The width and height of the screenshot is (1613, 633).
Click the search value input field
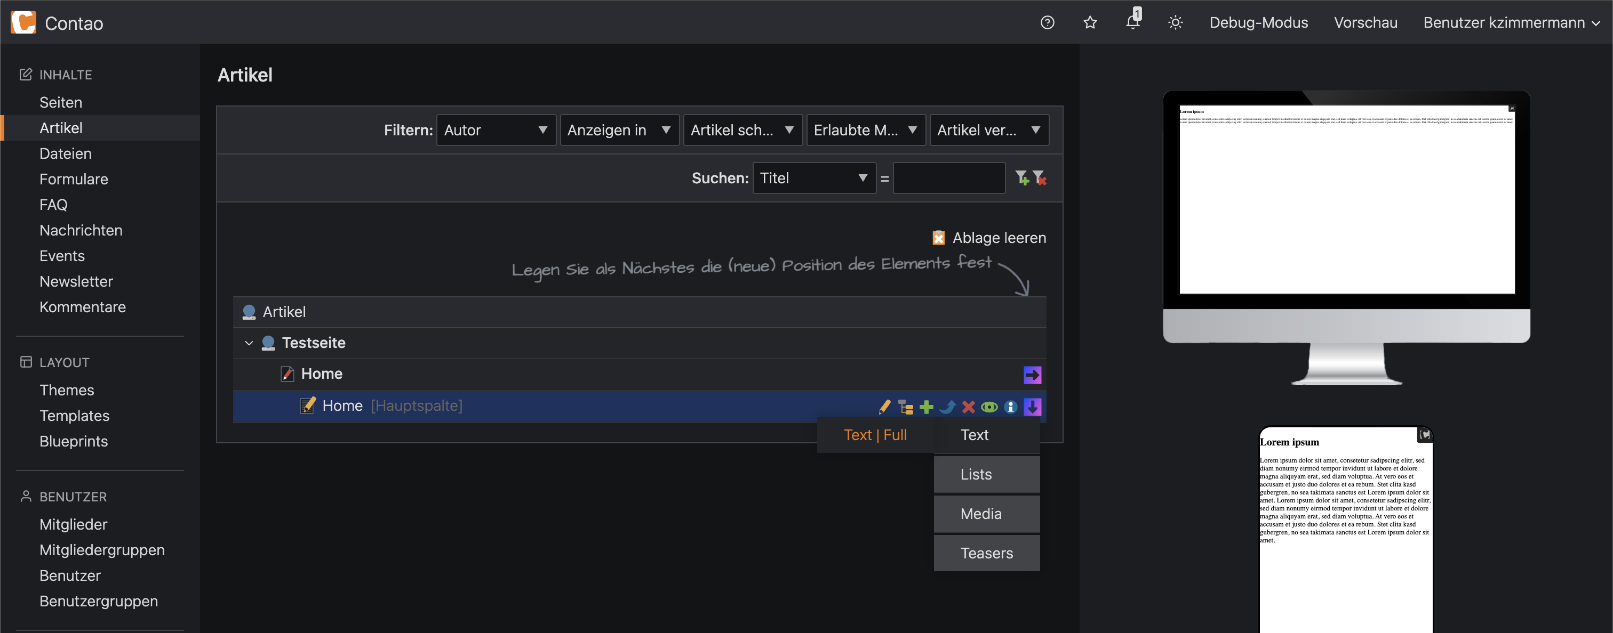tap(948, 178)
